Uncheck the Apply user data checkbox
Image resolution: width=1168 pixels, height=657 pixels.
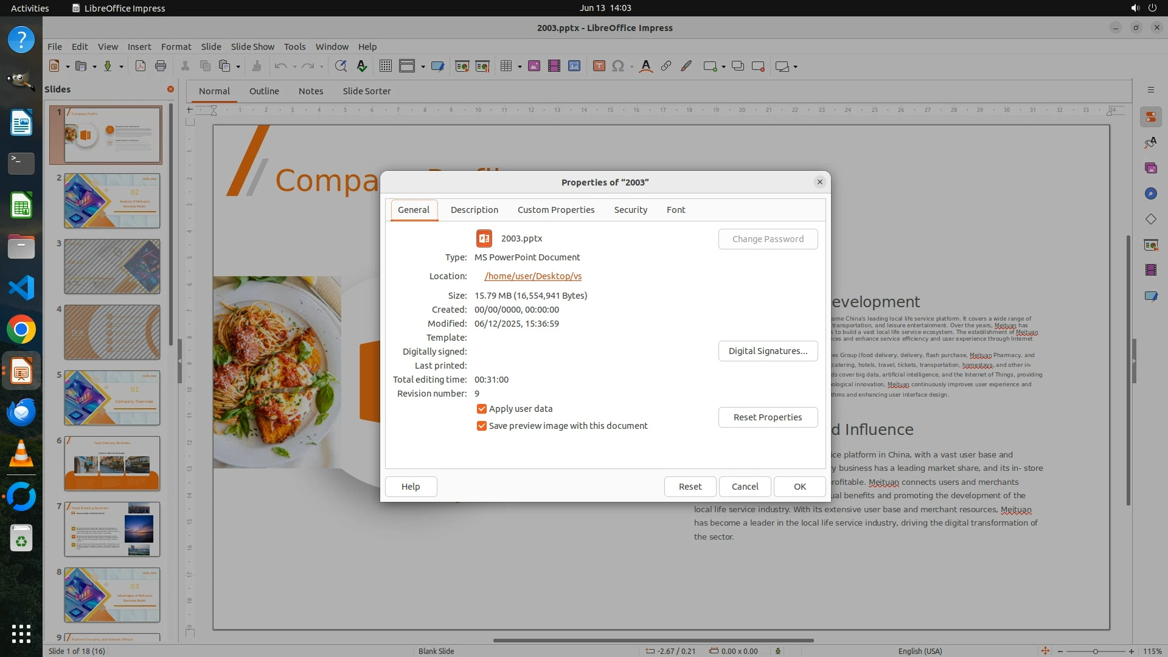[482, 409]
